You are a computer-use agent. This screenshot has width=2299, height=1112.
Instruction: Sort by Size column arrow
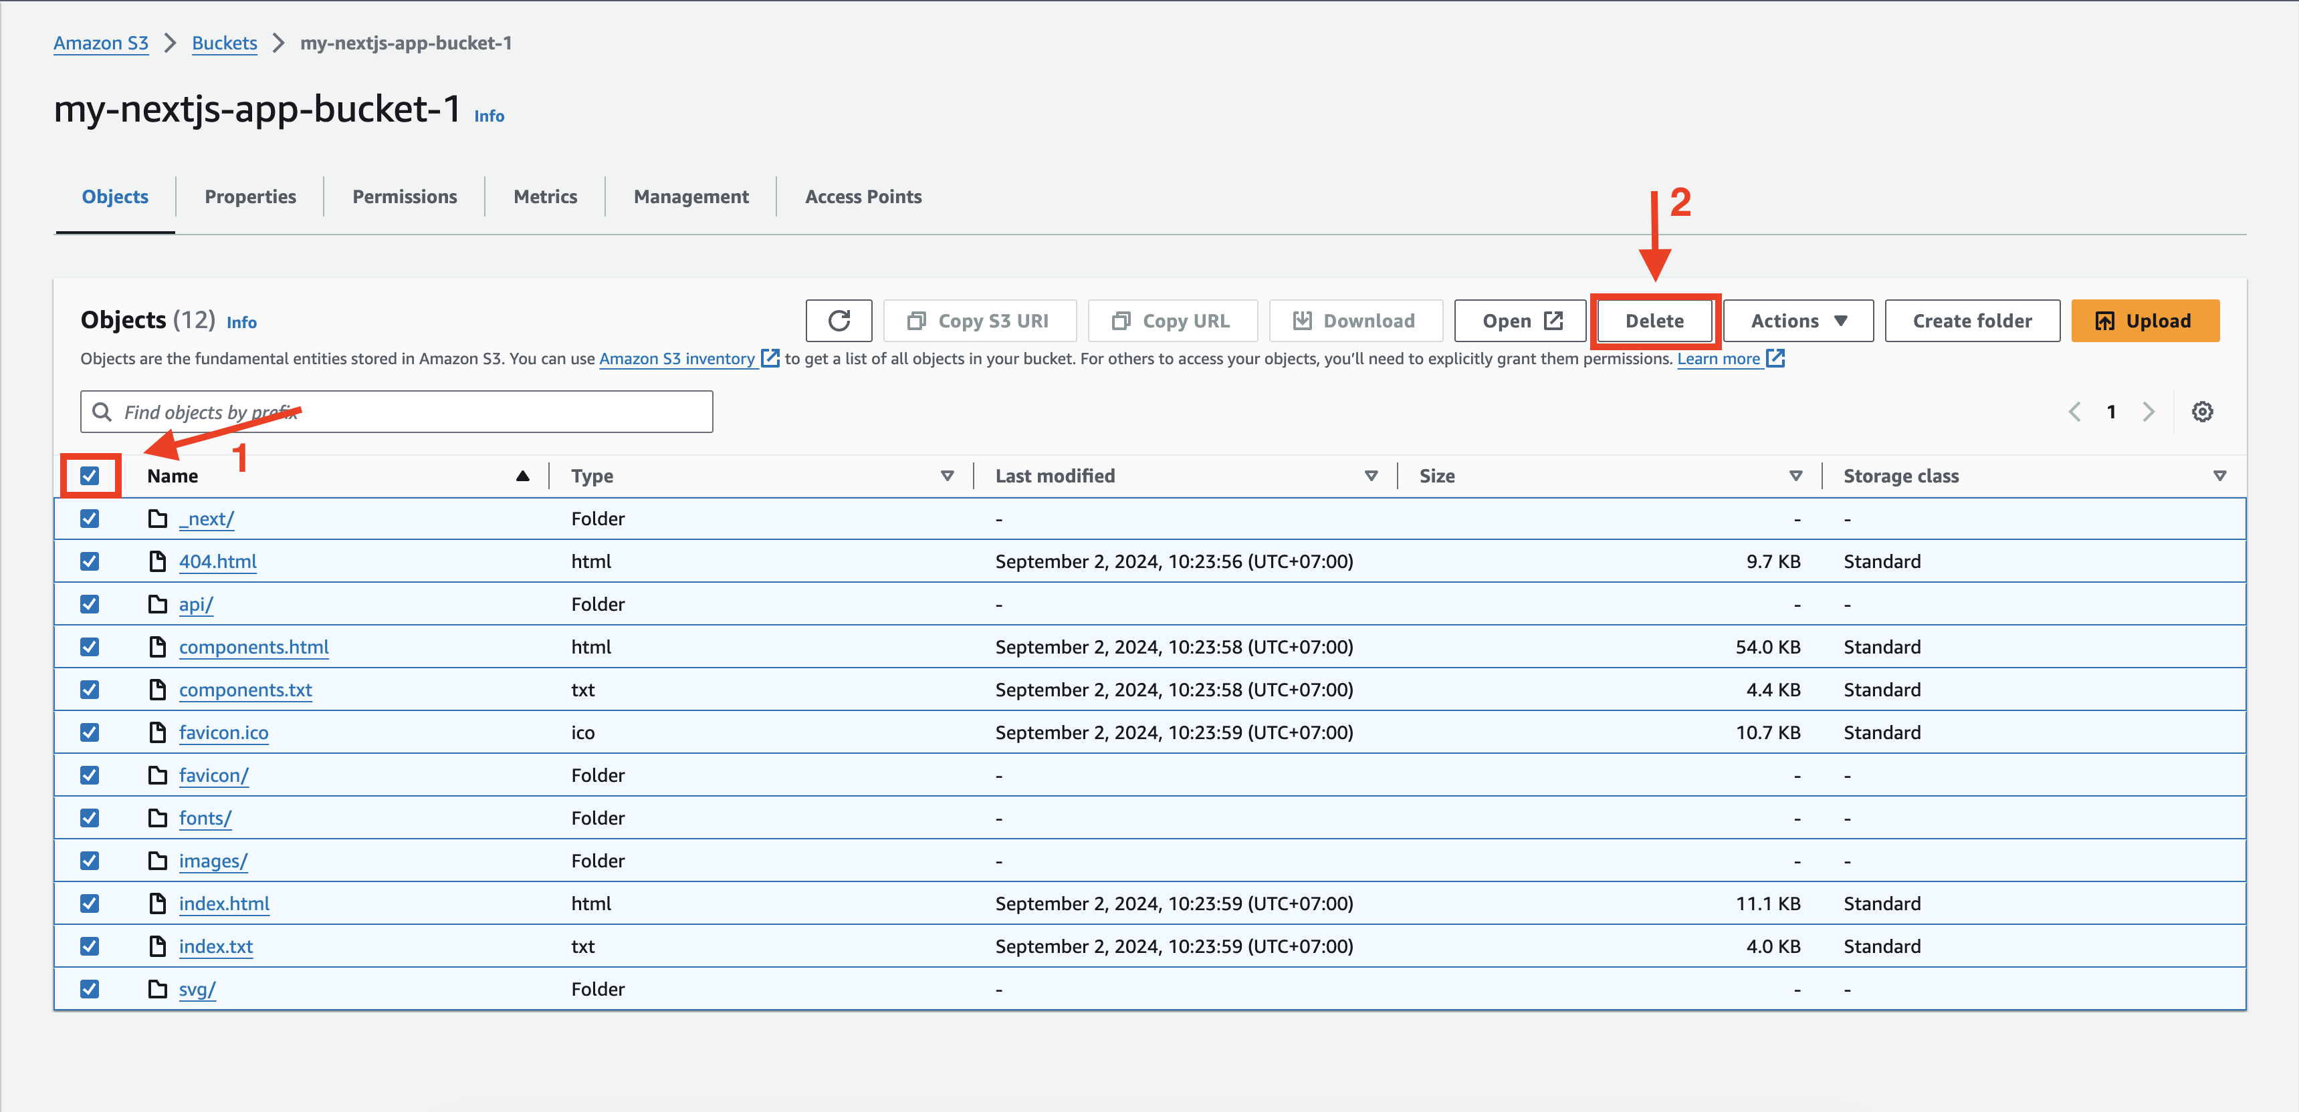point(1795,476)
